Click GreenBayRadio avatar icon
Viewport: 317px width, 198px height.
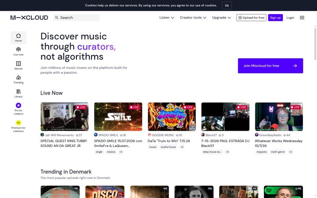click(x=257, y=135)
